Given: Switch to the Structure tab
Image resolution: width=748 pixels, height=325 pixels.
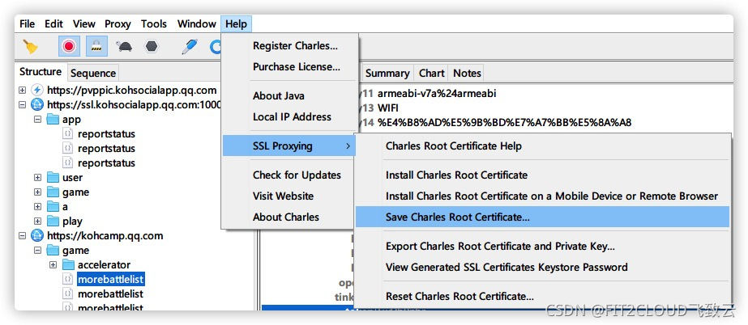Looking at the screenshot, I should pyautogui.click(x=41, y=72).
